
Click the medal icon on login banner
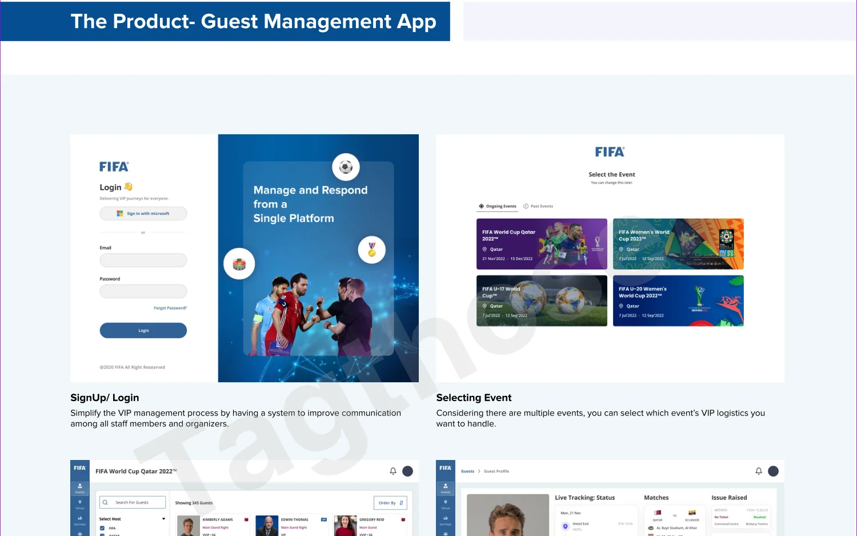[372, 250]
